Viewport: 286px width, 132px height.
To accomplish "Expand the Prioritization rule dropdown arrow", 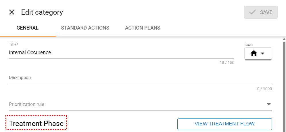I will tap(269, 104).
